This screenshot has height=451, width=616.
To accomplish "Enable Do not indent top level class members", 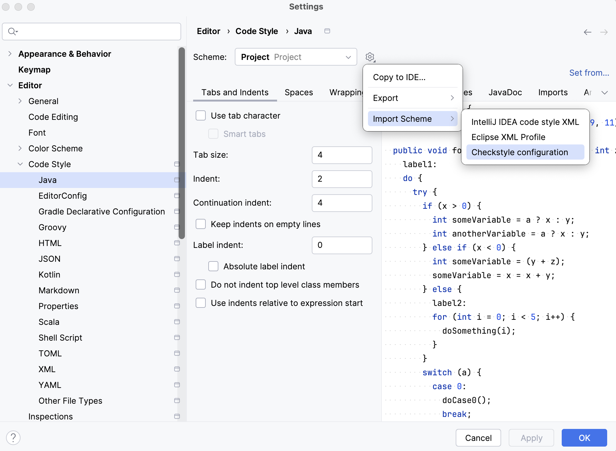I will 201,284.
